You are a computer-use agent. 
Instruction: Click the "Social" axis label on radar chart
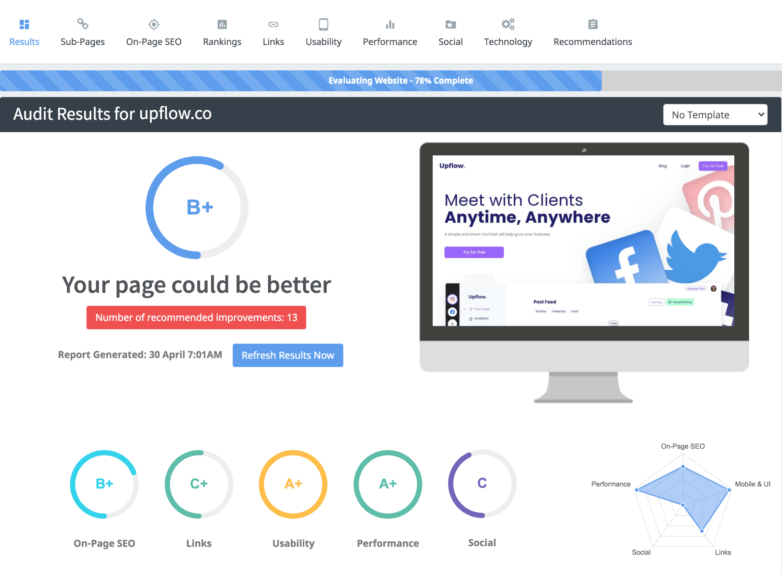coord(641,552)
